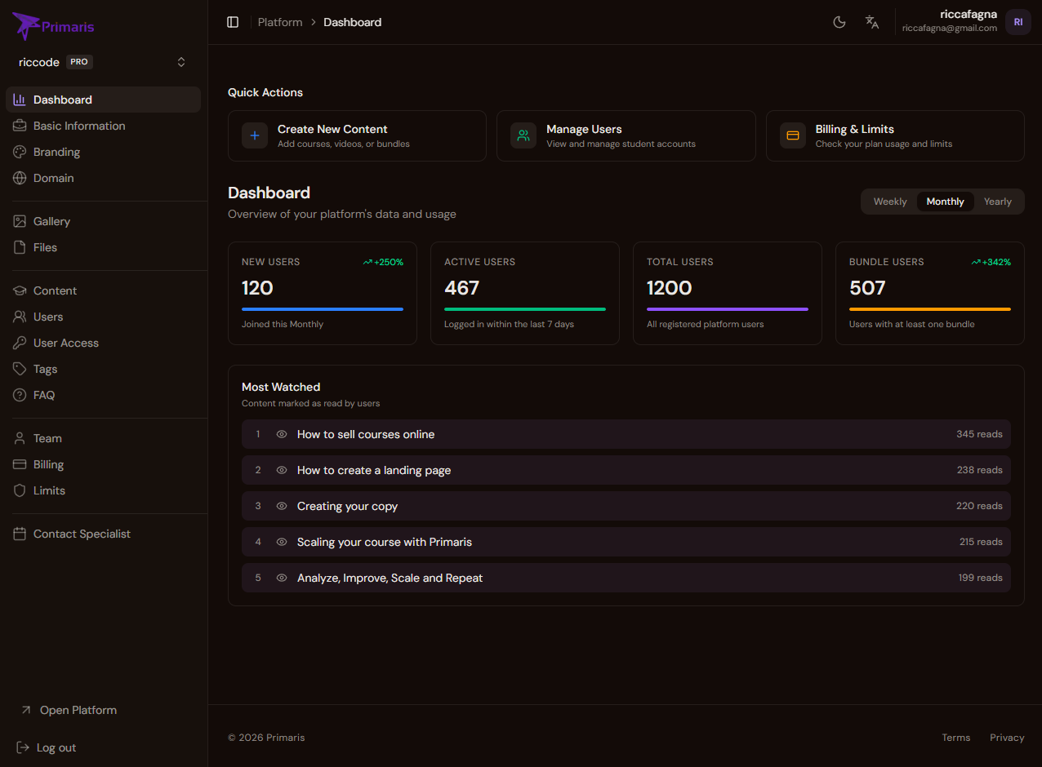Open the language translation icon
This screenshot has width=1042, height=767.
(x=872, y=22)
